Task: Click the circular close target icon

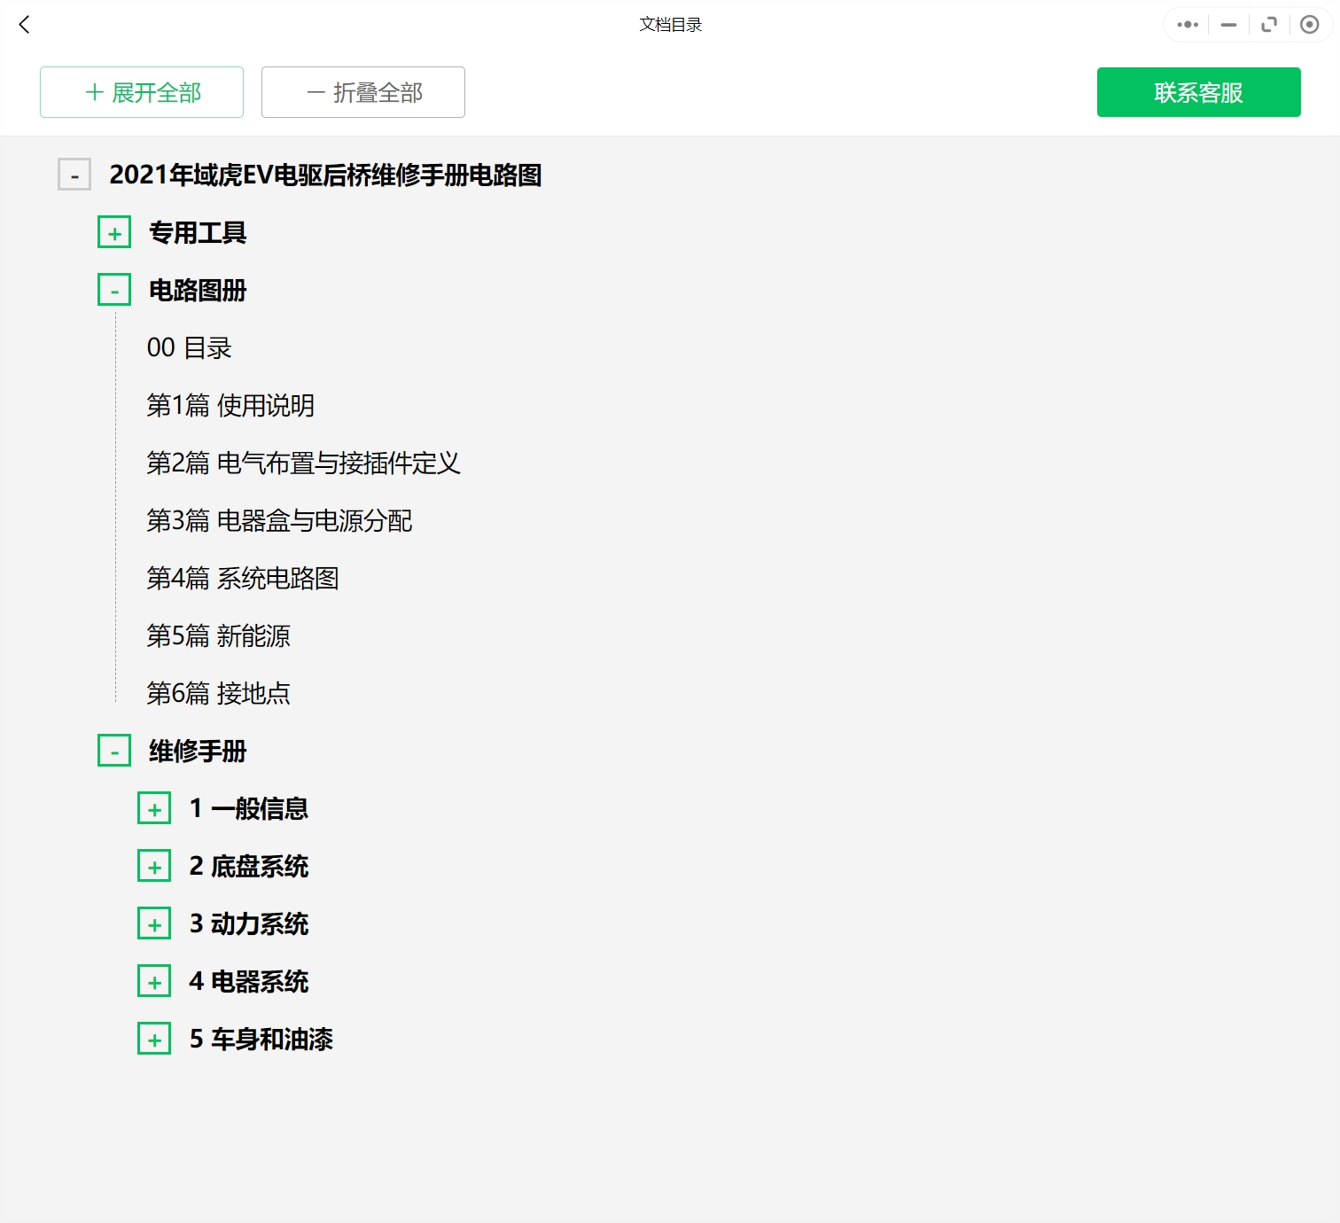Action: (1309, 25)
